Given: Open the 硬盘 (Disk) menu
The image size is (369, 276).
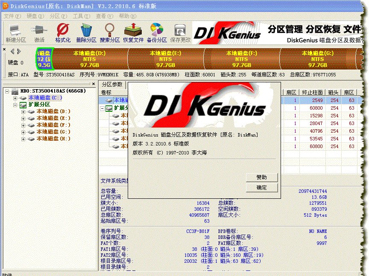Looking at the screenshot, I should click(x=35, y=16).
